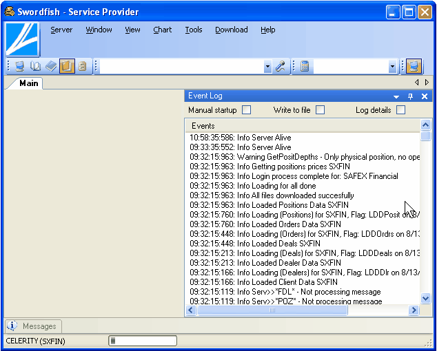Open the Messages panel at bottom
The width and height of the screenshot is (437, 351).
[33, 326]
